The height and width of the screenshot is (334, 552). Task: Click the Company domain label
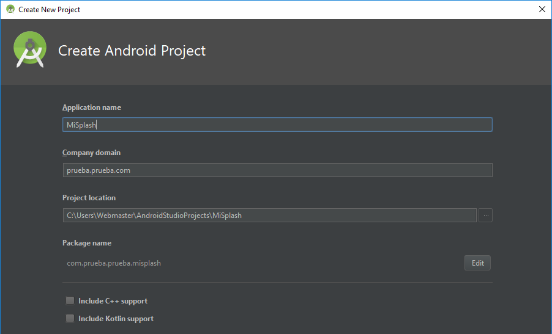92,153
